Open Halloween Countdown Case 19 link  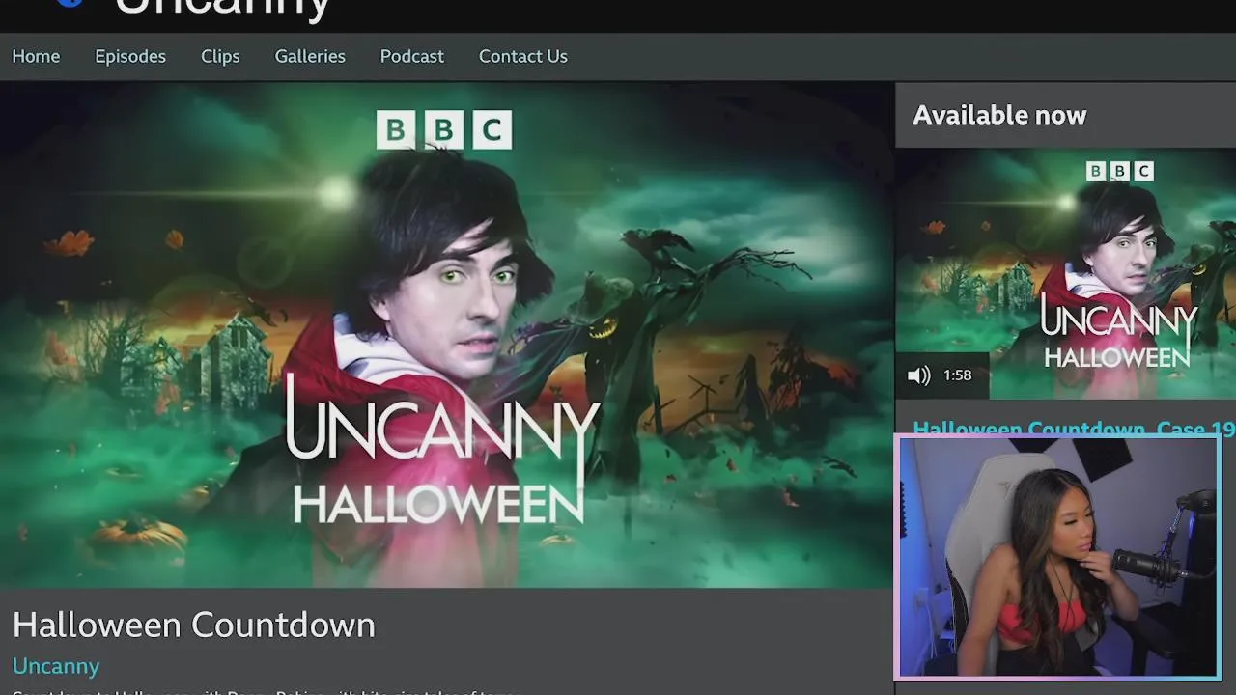click(x=1074, y=428)
